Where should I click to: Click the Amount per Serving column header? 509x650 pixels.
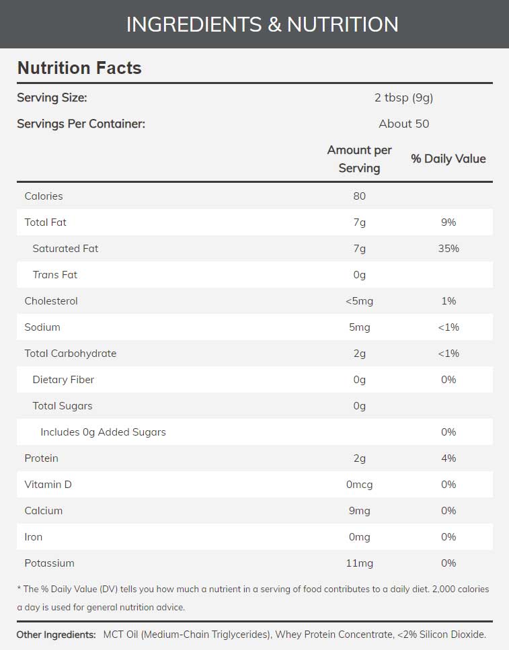coord(359,159)
